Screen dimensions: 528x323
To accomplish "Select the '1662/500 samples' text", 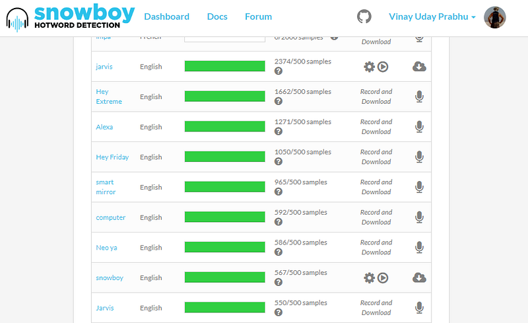I will tap(303, 92).
